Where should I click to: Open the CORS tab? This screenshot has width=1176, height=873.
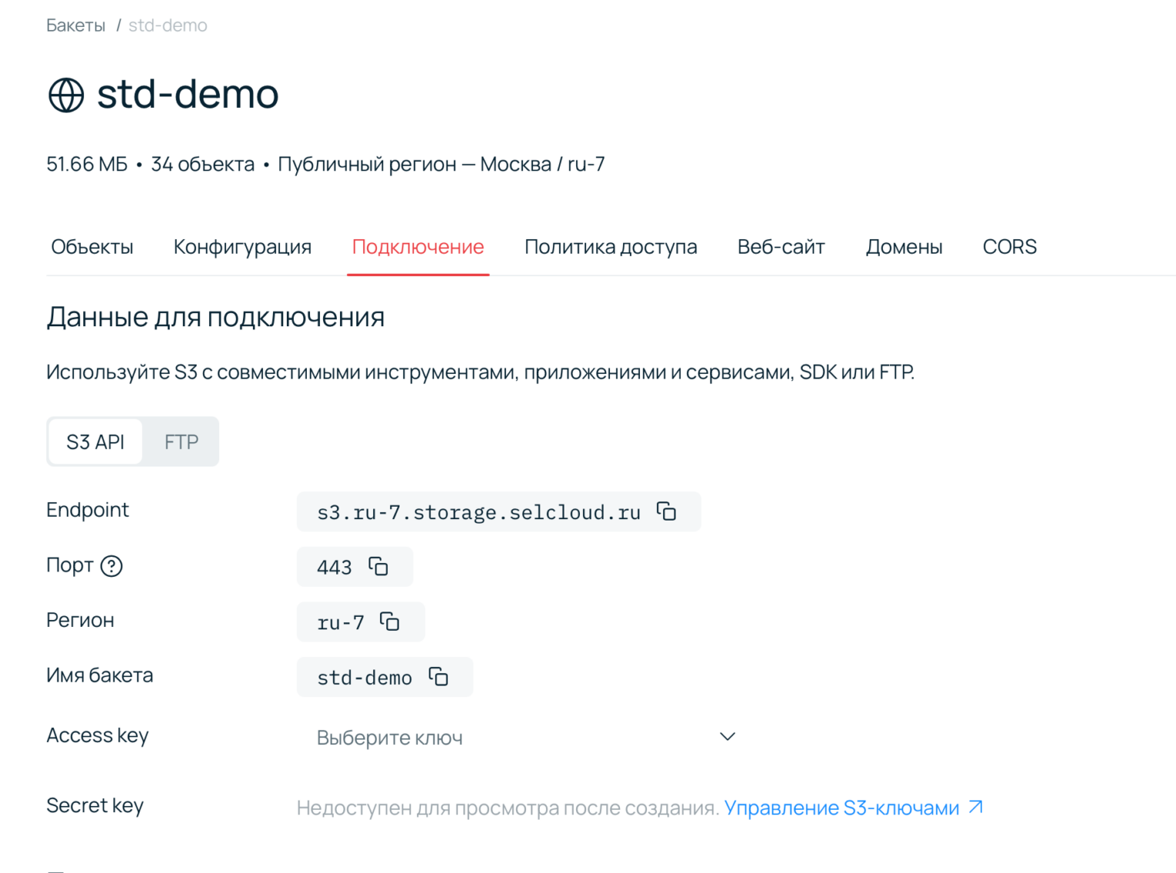point(1009,247)
